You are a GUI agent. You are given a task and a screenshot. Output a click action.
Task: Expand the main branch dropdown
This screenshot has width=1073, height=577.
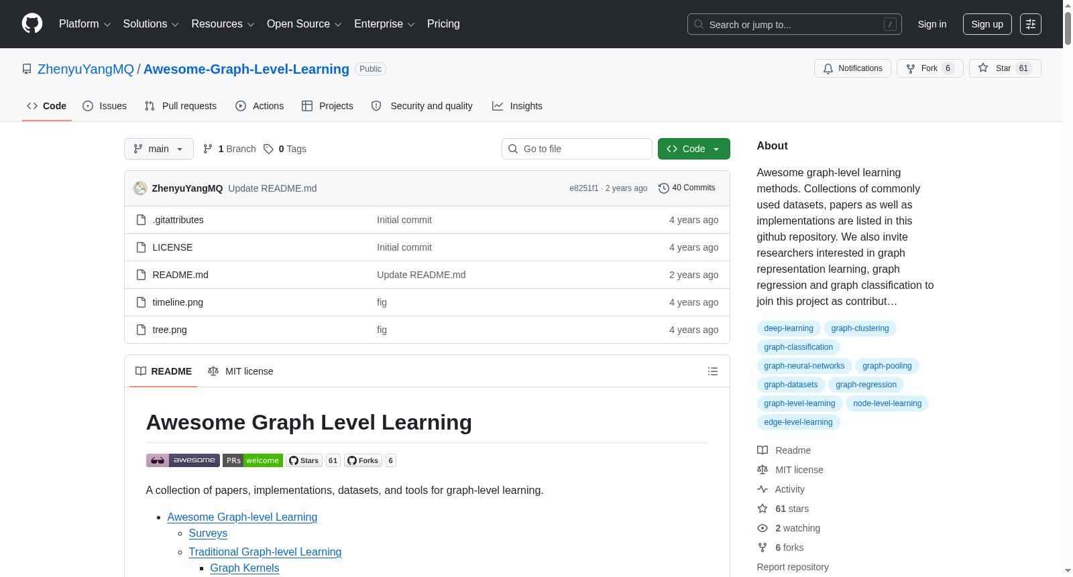[159, 149]
